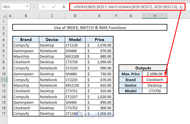Image resolution: width=190 pixels, height=124 pixels.
Task: Select row 8 header
Action: (x=4, y=62)
